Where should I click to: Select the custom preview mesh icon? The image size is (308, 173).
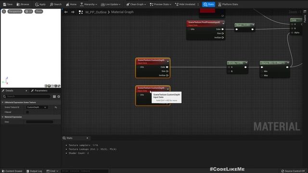[59, 86]
